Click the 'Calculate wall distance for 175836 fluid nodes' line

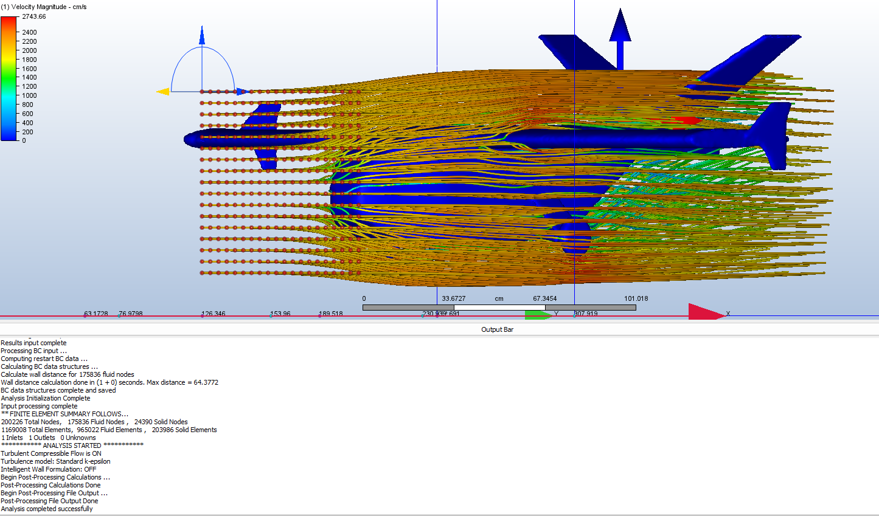click(68, 374)
